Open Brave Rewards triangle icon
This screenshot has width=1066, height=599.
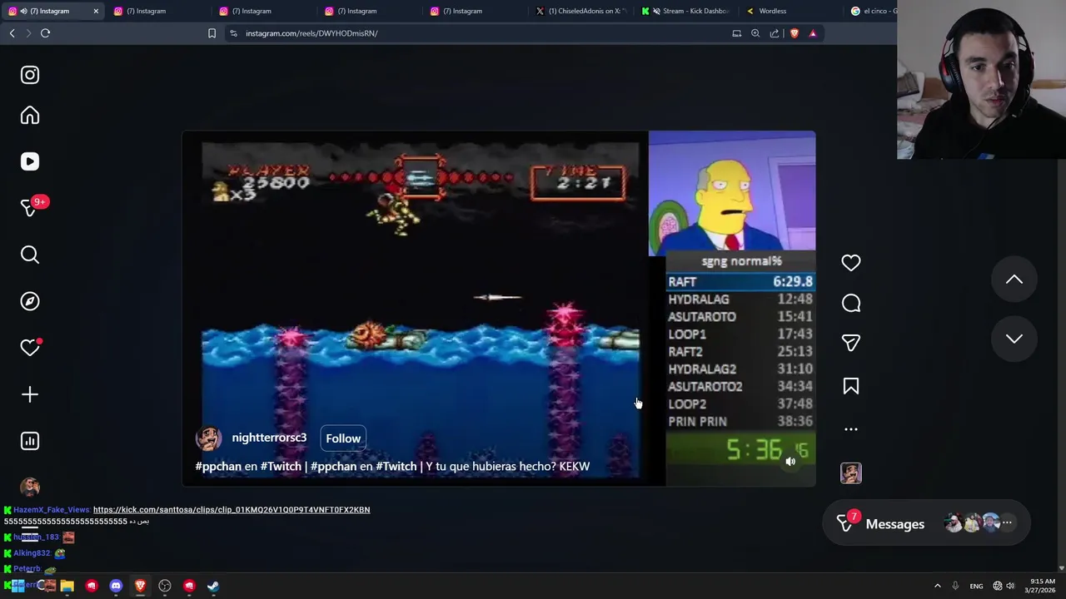click(813, 33)
